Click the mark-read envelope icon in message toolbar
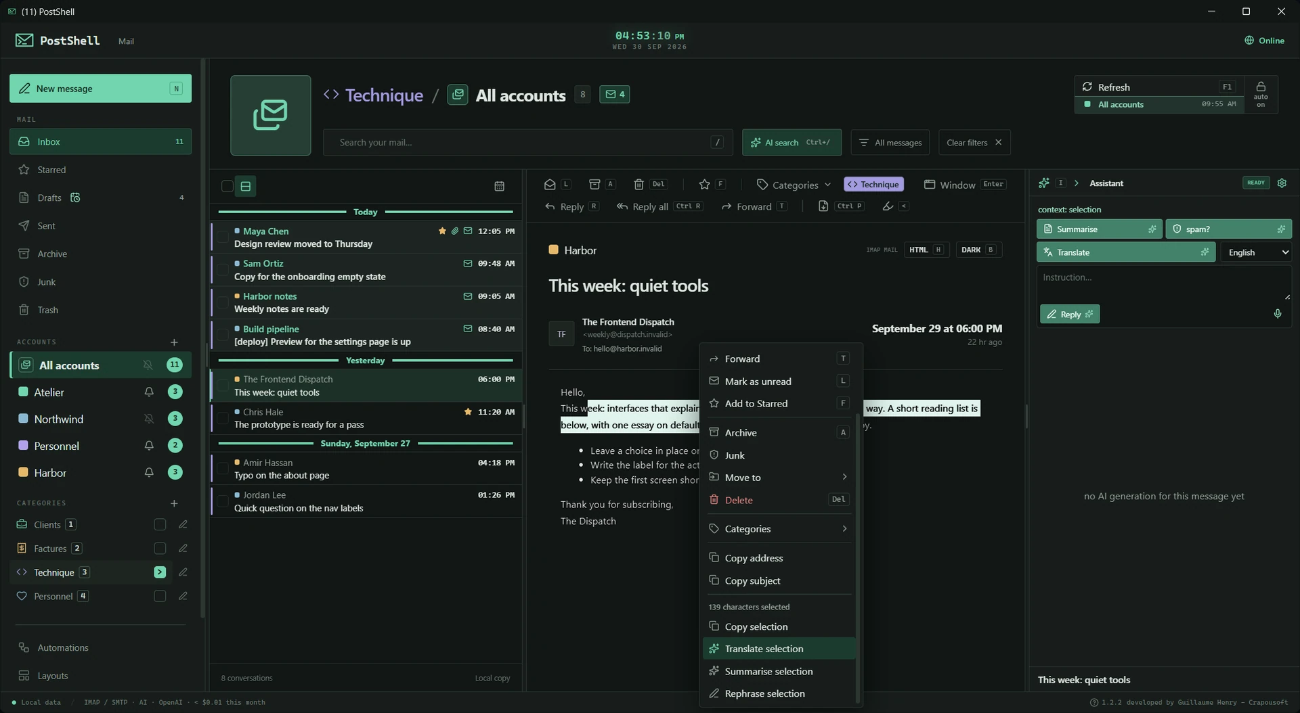 550,185
